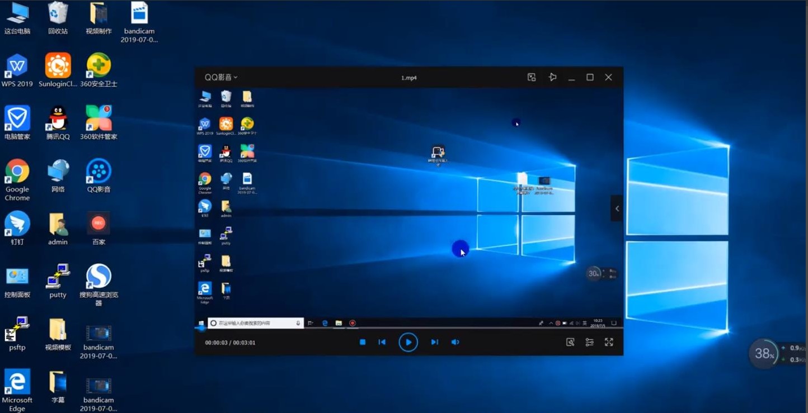The width and height of the screenshot is (808, 413).
Task: Open the playback settings sliders icon
Action: pos(590,342)
